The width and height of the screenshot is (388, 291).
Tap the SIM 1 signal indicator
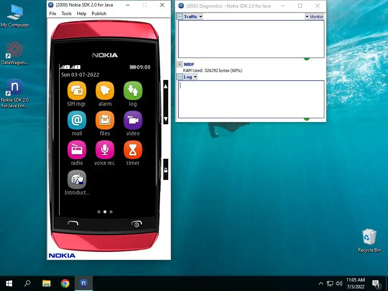pos(65,67)
